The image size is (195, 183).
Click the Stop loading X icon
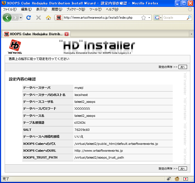(x=39, y=18)
